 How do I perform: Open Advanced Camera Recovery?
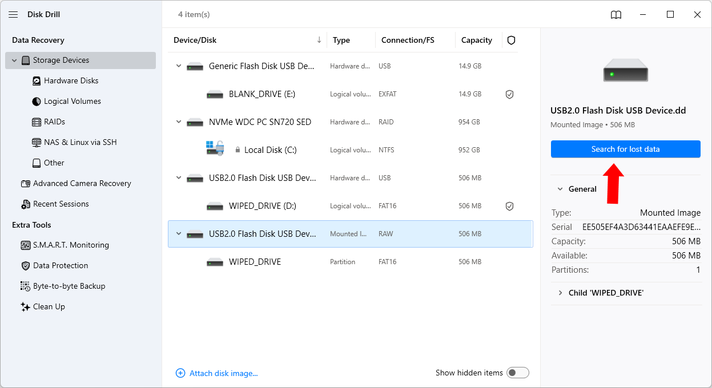click(x=83, y=183)
